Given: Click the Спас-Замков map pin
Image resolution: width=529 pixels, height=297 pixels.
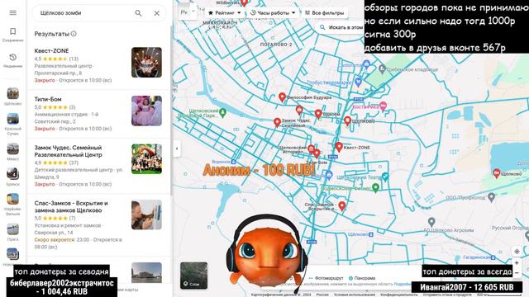Looking at the screenshot, I should pyautogui.click(x=341, y=205).
